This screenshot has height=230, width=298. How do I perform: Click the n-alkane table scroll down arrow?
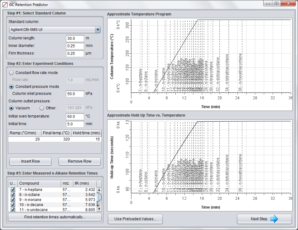[x=99, y=209]
